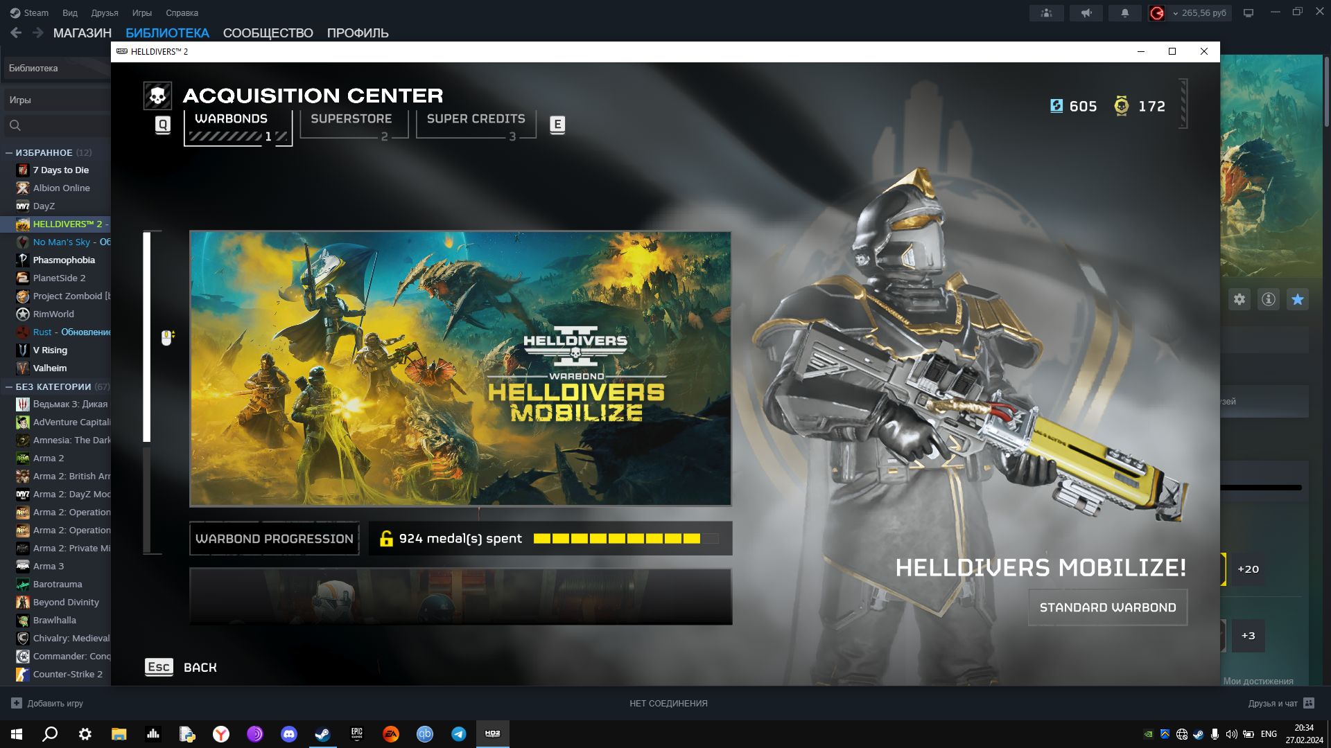
Task: Click Добавить игру link
Action: pos(47,703)
